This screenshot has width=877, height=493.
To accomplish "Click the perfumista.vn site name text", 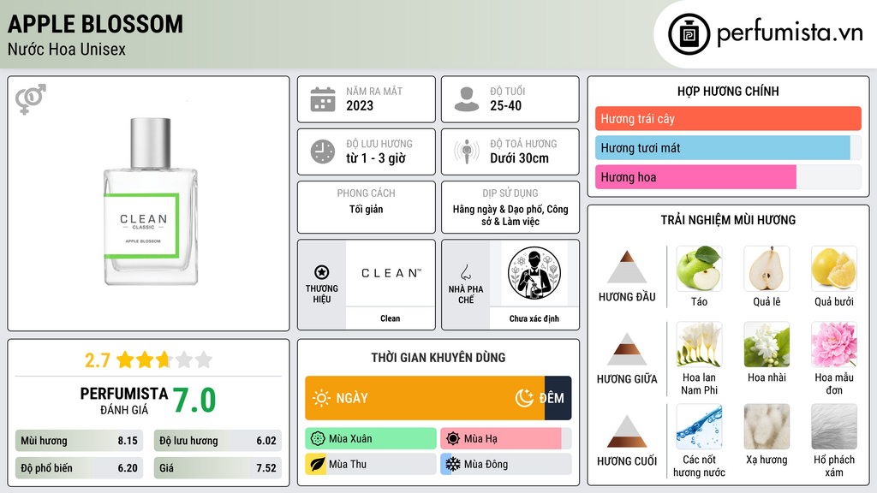I will click(790, 33).
